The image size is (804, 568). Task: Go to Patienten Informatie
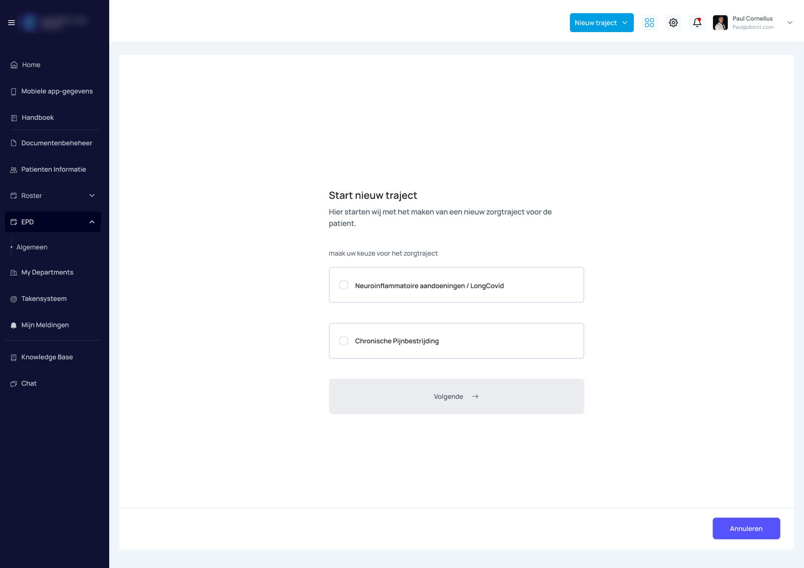pyautogui.click(x=54, y=170)
